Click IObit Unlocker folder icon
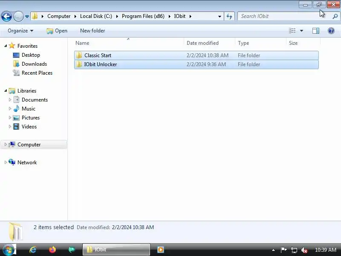This screenshot has height=256, width=341. [79, 64]
